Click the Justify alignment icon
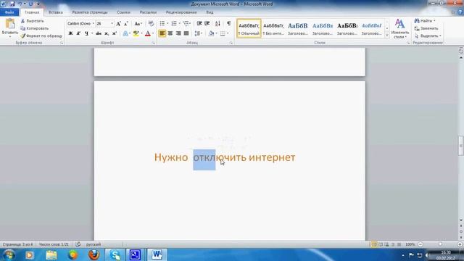Image resolution: width=464 pixels, height=261 pixels. click(x=186, y=33)
